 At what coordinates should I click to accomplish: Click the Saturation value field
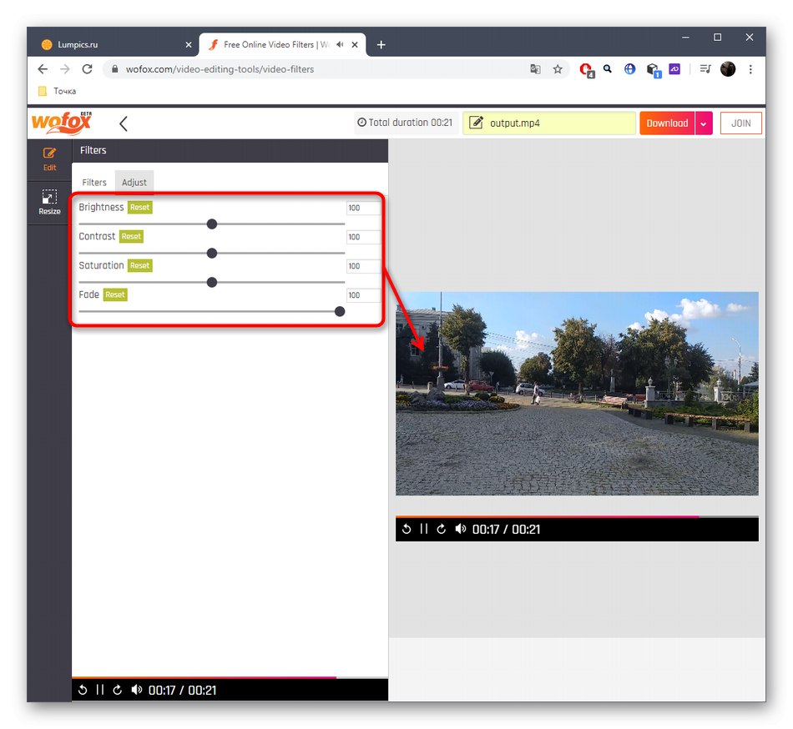pyautogui.click(x=362, y=266)
